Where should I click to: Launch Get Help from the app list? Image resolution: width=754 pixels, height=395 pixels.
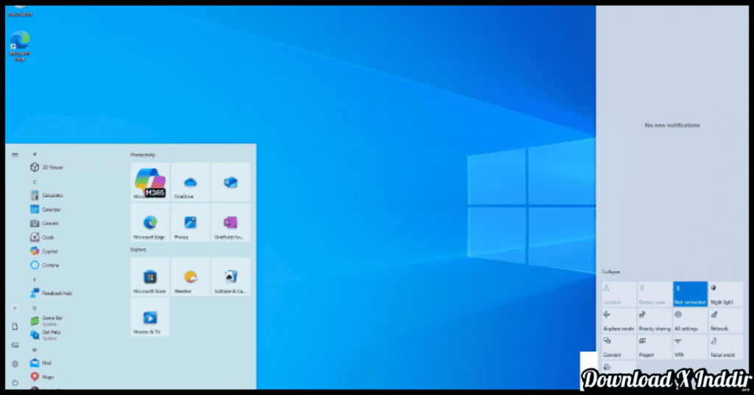click(46, 335)
